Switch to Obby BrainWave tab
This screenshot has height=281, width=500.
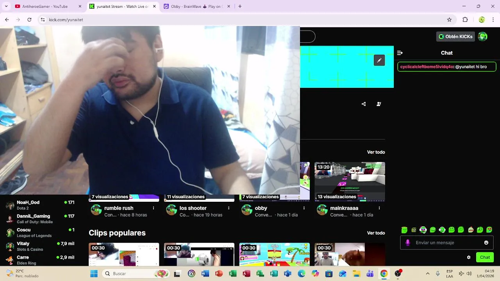tap(197, 6)
